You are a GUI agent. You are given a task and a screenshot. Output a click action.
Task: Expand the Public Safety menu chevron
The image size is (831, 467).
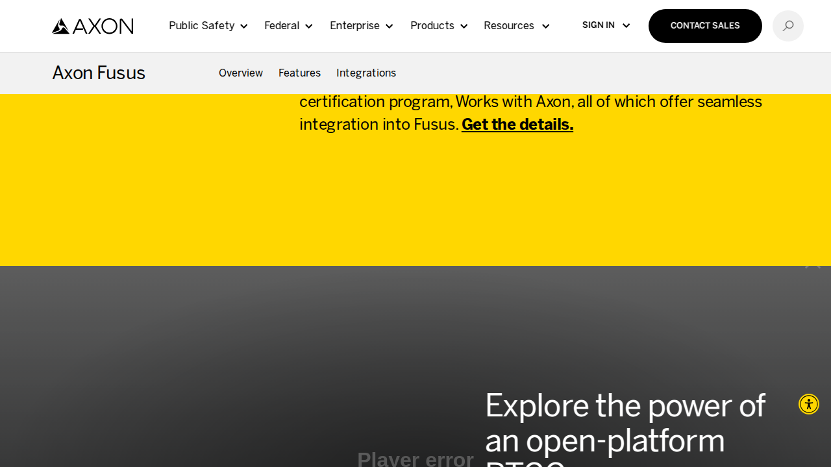coord(244,27)
